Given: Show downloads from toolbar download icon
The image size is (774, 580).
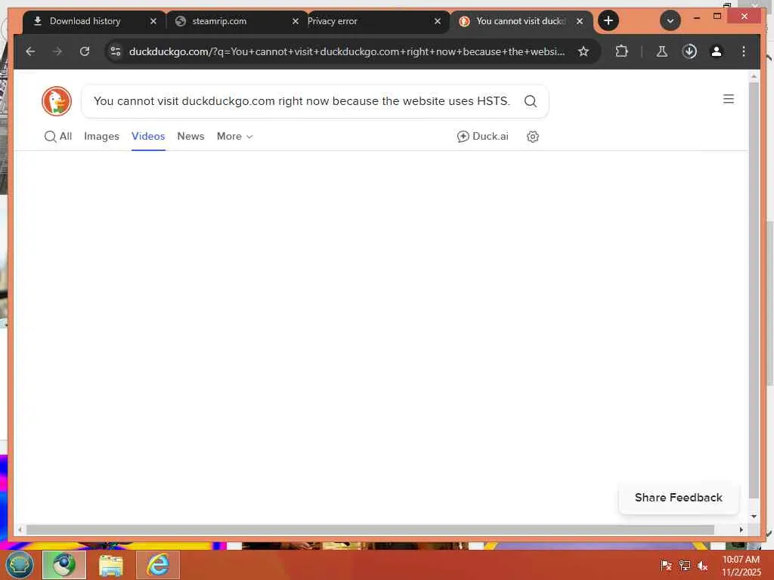Looking at the screenshot, I should 689,51.
